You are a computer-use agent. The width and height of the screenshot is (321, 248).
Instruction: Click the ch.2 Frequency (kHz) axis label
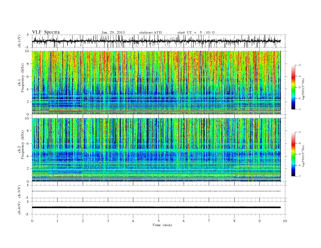tap(21, 144)
